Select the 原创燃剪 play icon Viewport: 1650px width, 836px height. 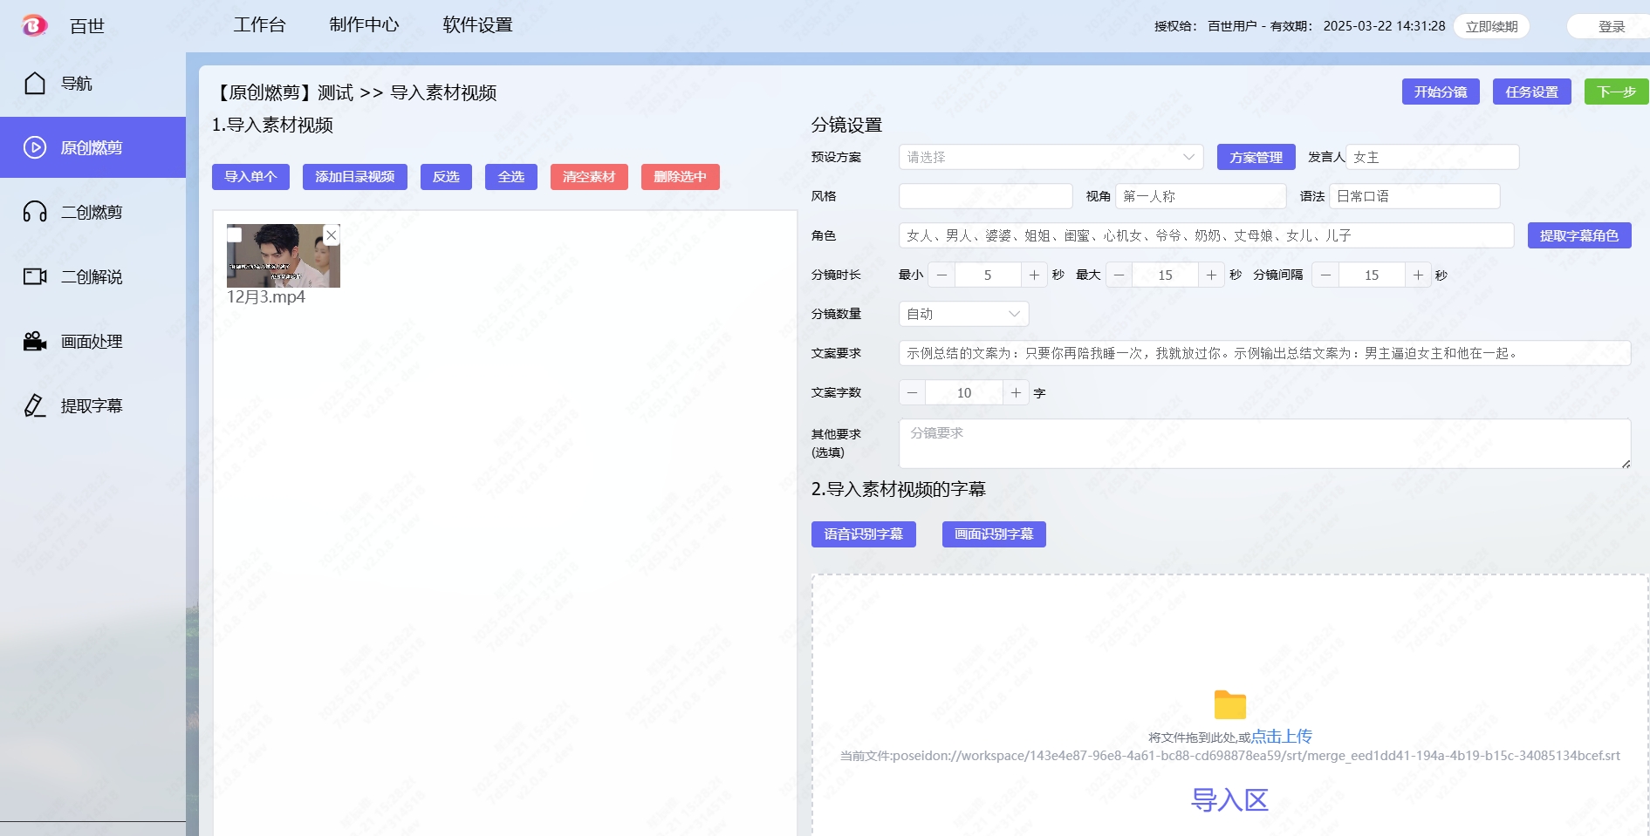[35, 147]
